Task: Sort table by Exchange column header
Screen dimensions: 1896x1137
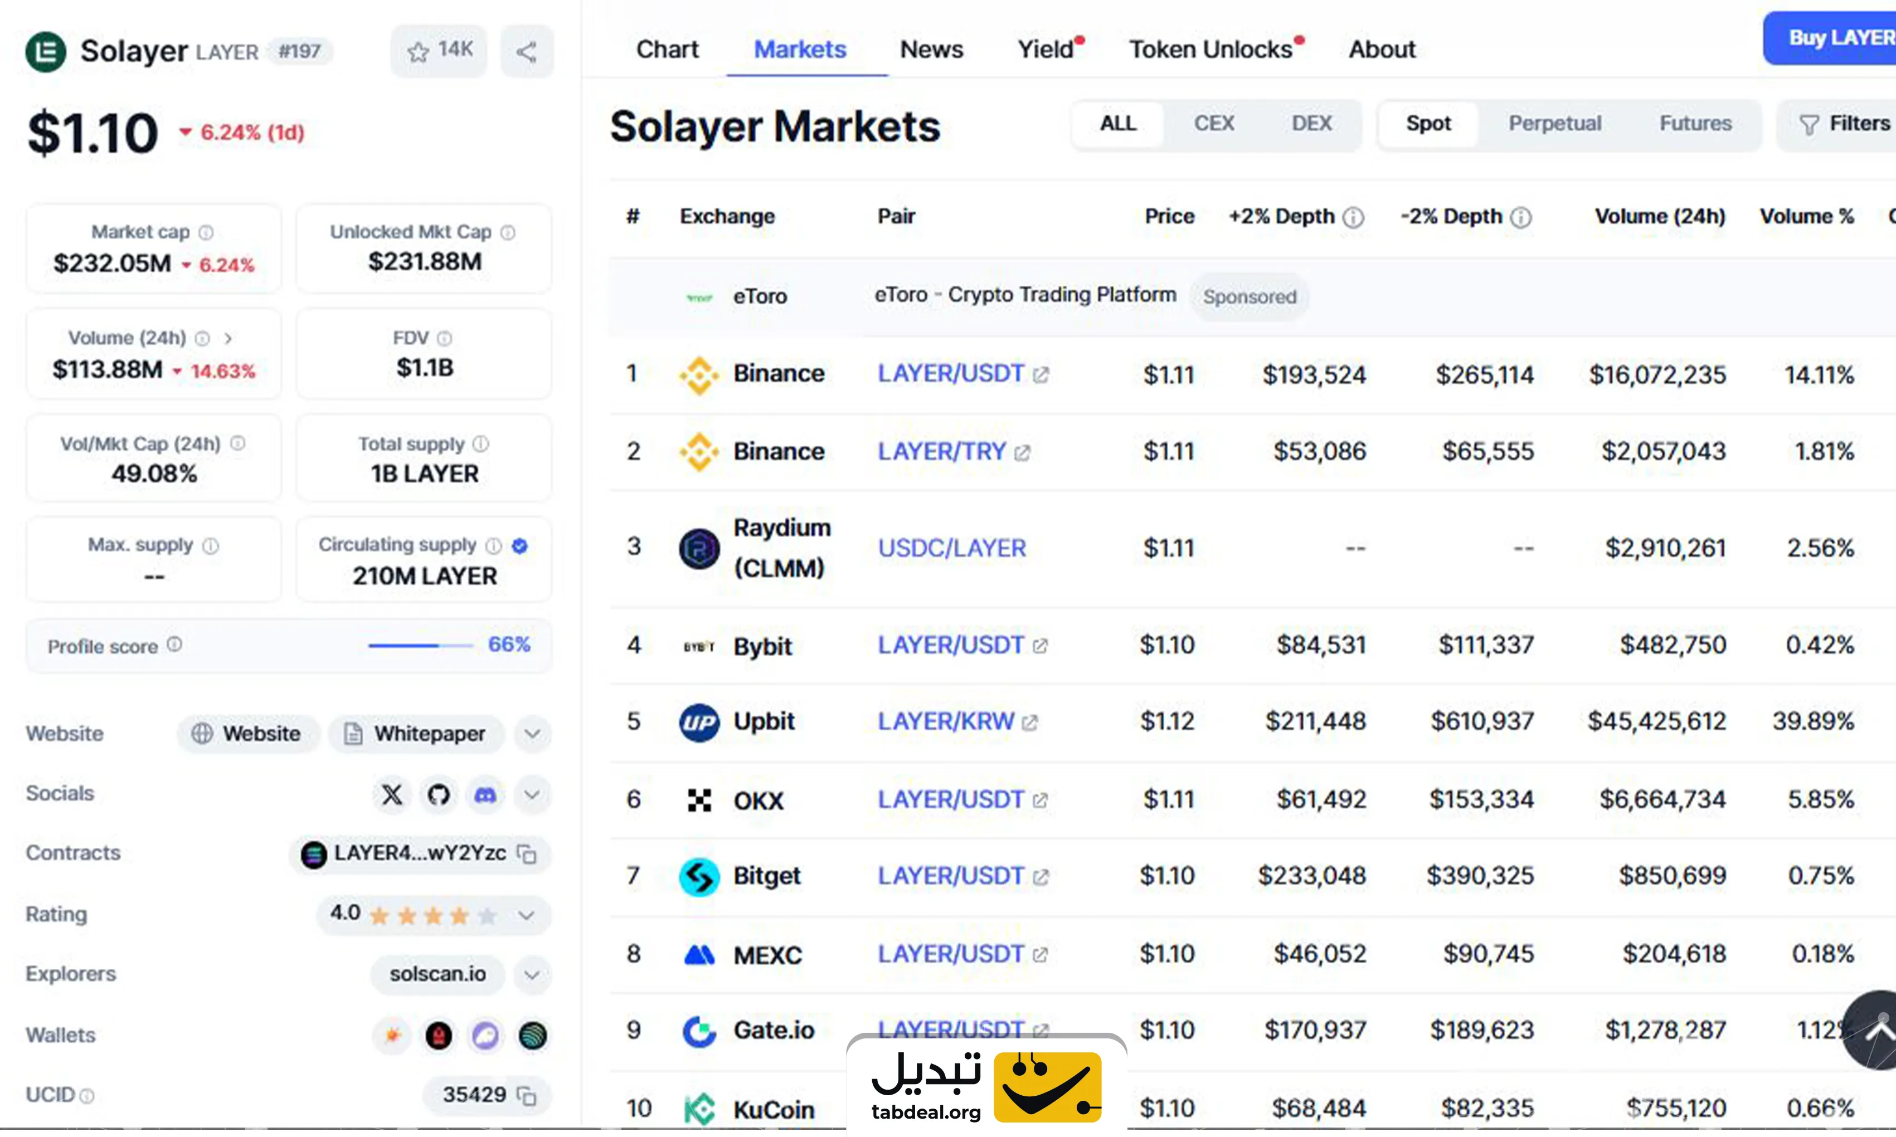Action: (x=727, y=217)
